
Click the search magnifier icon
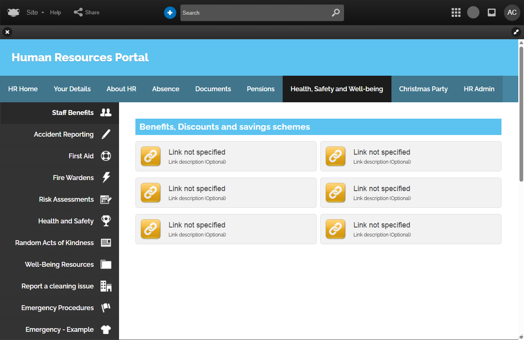coord(335,13)
